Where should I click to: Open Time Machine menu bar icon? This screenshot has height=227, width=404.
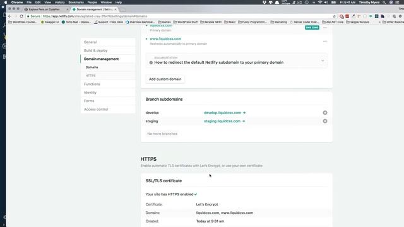point(307,3)
